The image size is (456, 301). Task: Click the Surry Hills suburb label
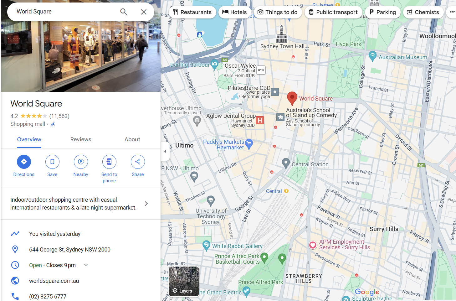(384, 229)
